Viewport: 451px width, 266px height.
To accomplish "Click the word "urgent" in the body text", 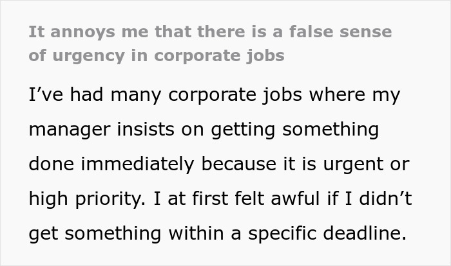I will coord(353,165).
